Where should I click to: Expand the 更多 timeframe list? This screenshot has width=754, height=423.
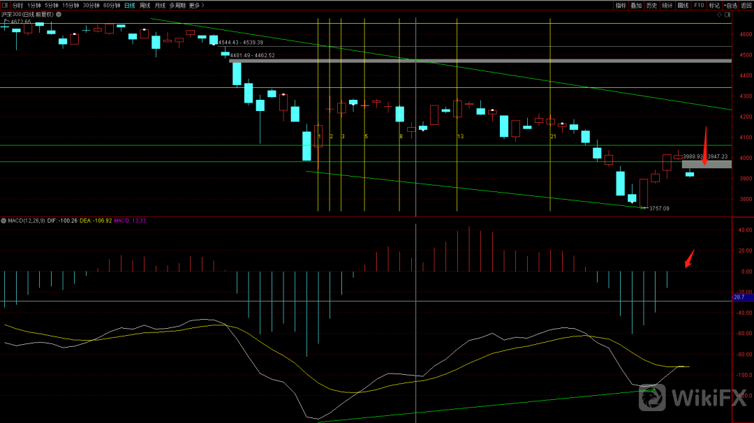point(197,5)
